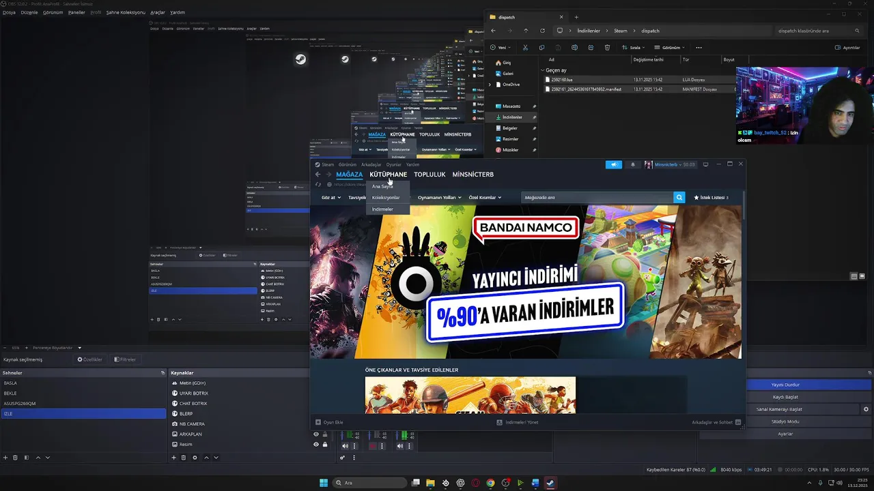
Task: Add a new scene in Sahneler panel
Action: click(x=5, y=458)
